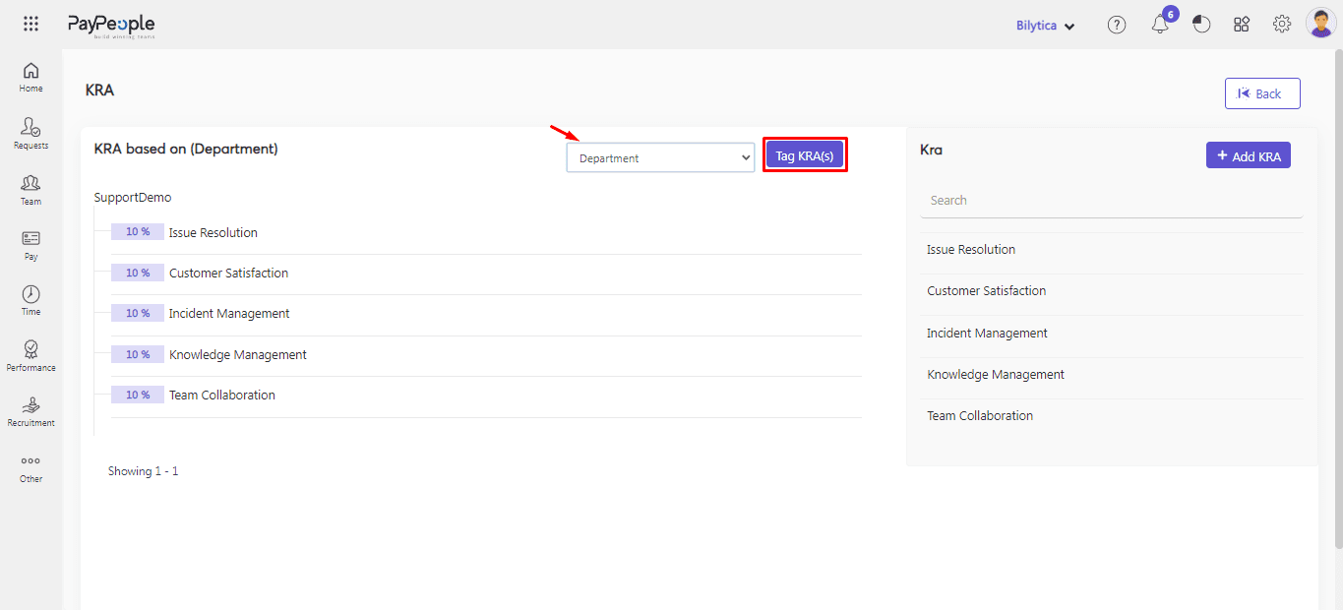Click the Tag KRA(s) button
Screen dimensions: 1343x610
tap(804, 155)
